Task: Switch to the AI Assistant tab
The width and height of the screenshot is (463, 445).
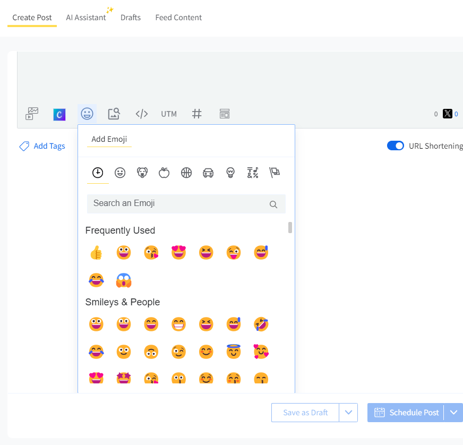Action: pyautogui.click(x=86, y=18)
